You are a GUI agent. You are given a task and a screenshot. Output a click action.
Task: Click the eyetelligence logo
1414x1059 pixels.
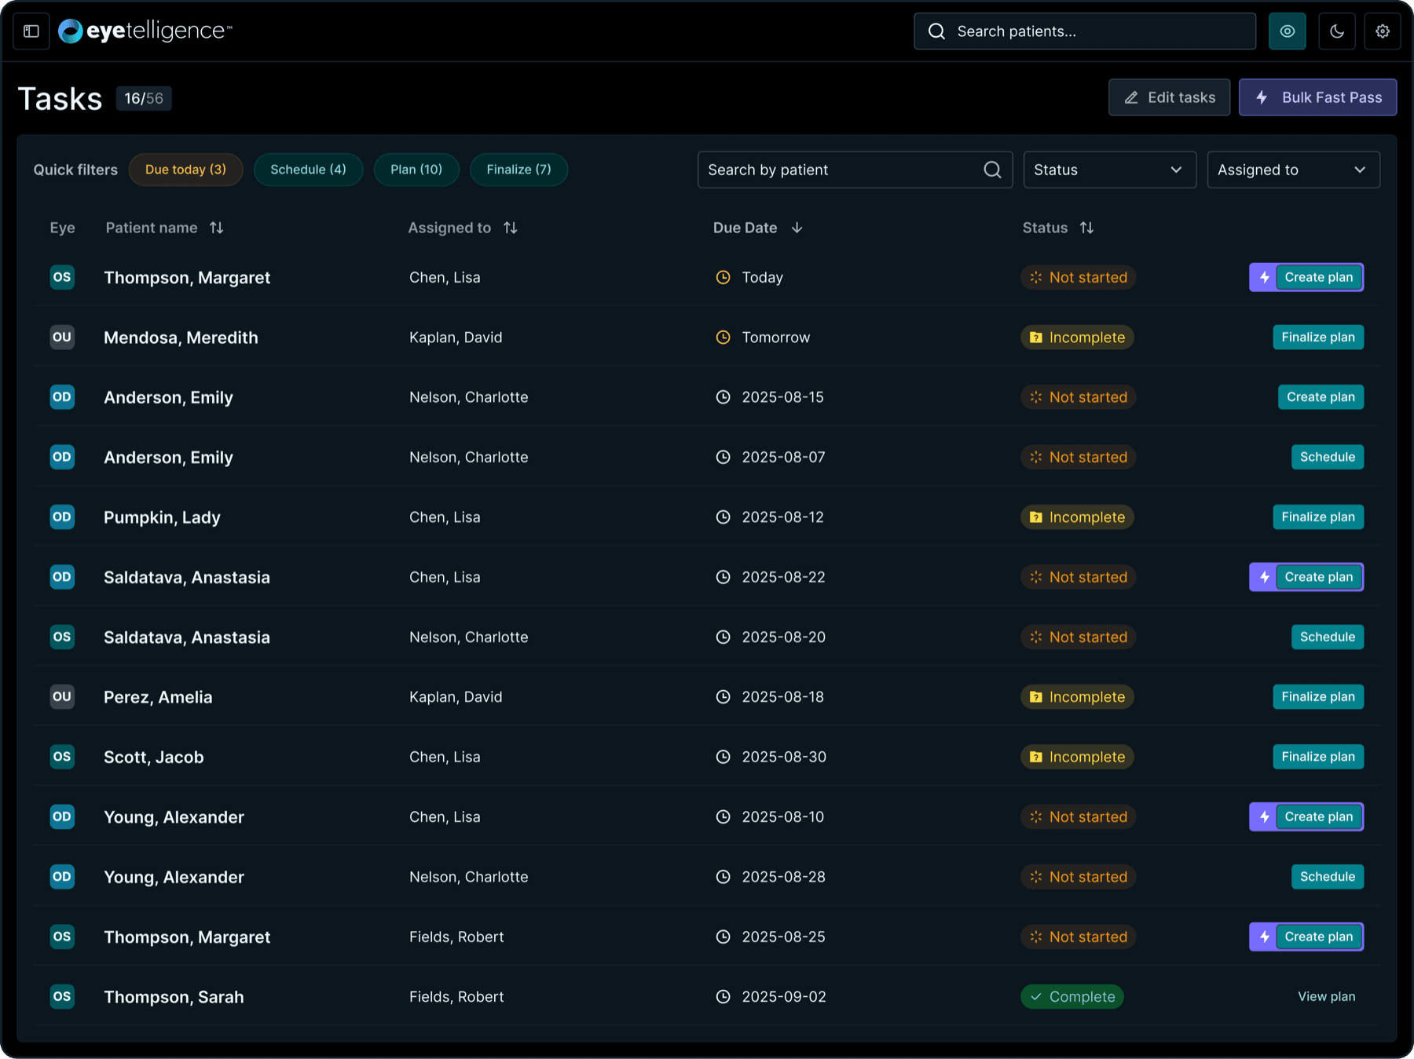click(x=145, y=31)
